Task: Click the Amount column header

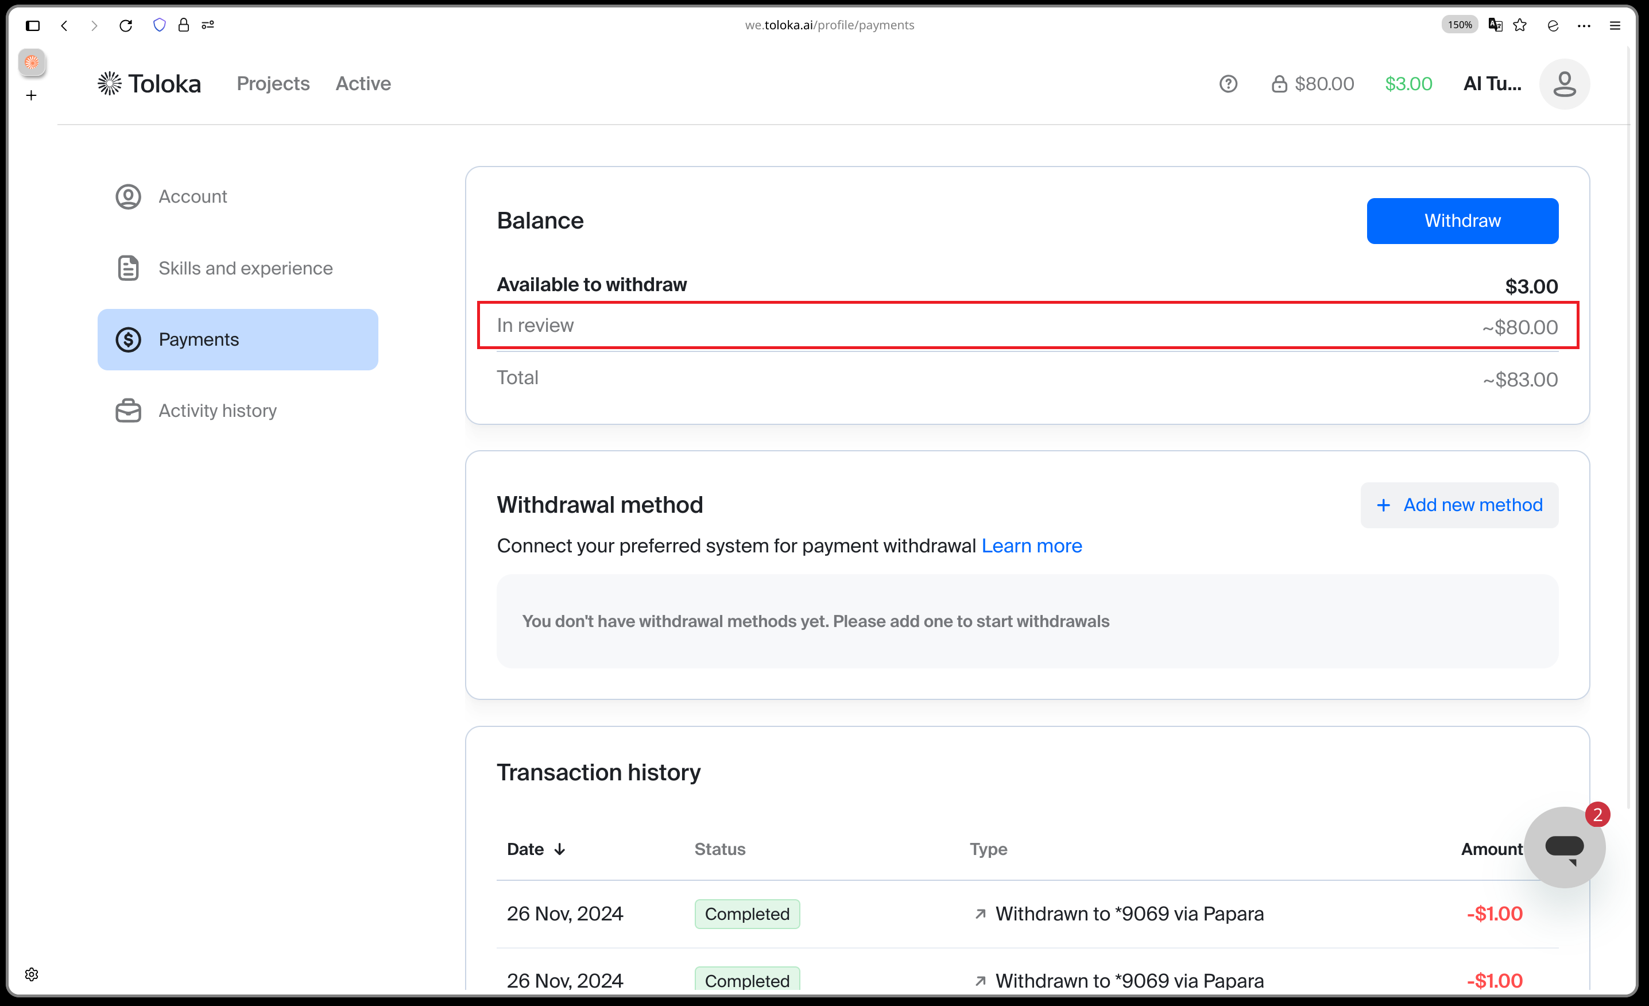Action: click(x=1491, y=849)
